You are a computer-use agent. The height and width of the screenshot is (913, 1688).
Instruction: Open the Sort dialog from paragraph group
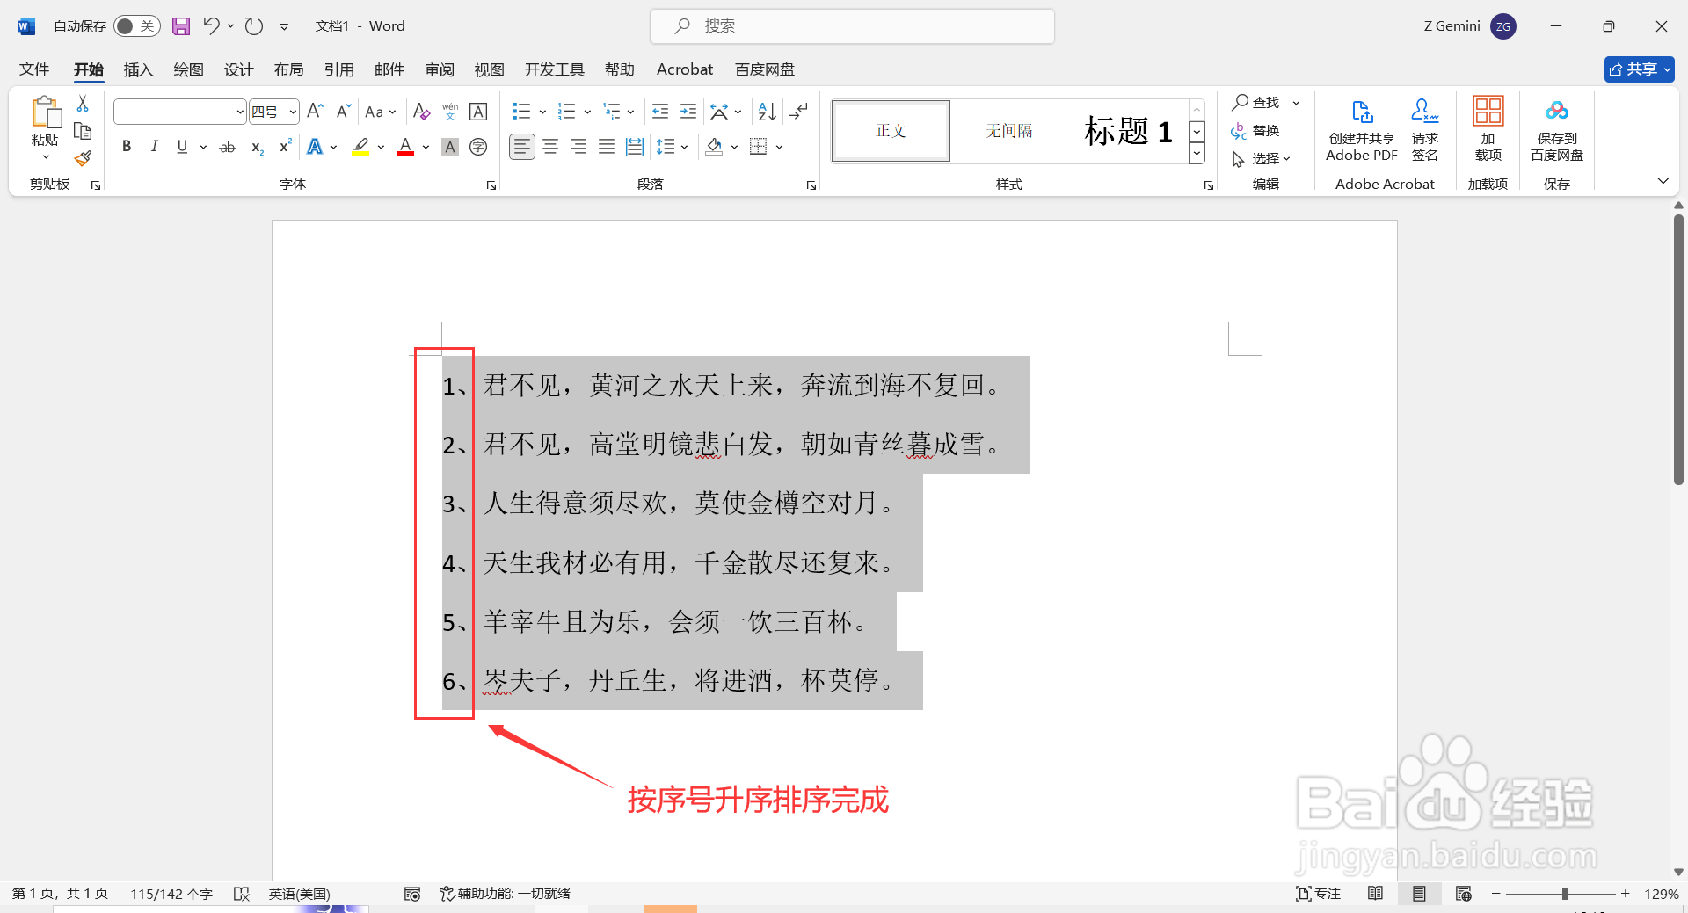[764, 111]
